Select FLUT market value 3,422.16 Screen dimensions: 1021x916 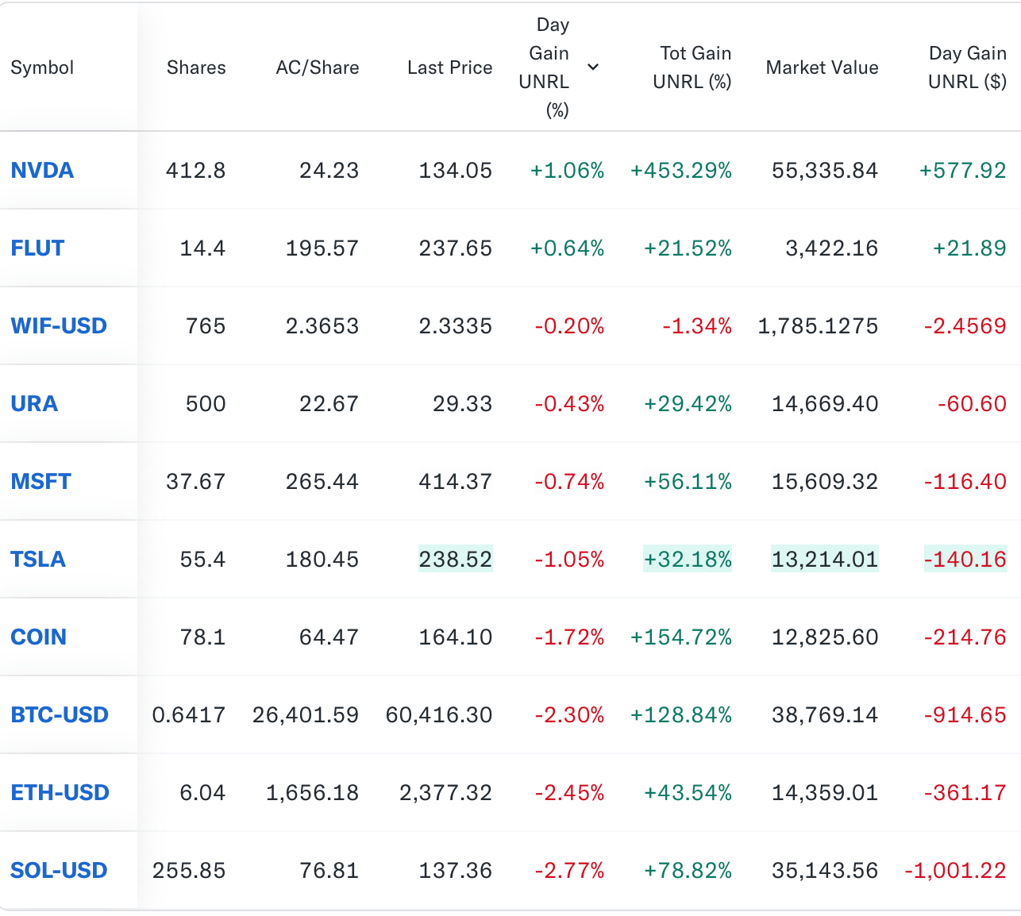[x=832, y=248]
